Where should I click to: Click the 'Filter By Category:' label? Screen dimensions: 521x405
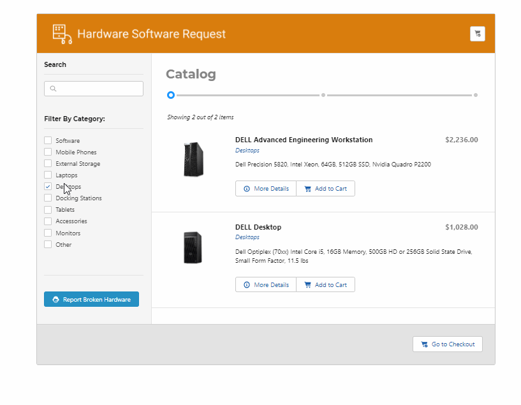tap(75, 119)
